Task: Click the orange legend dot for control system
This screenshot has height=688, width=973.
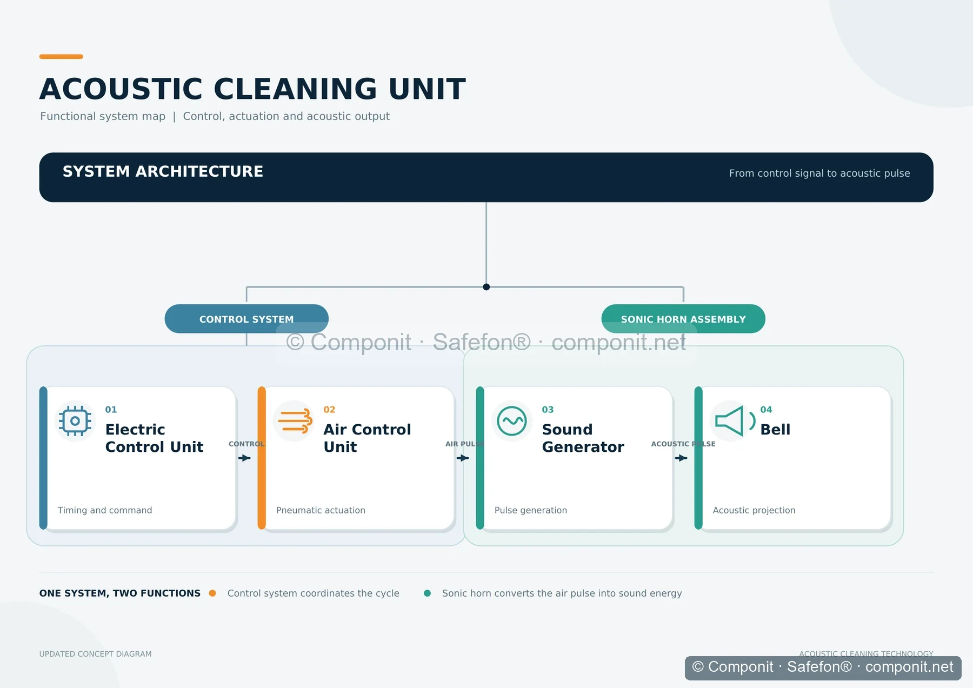Action: click(x=212, y=593)
